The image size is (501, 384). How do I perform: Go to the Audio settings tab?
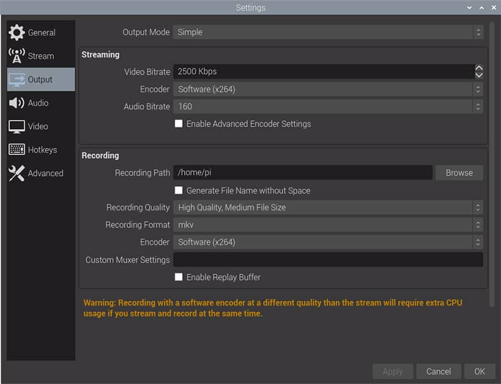pos(41,103)
